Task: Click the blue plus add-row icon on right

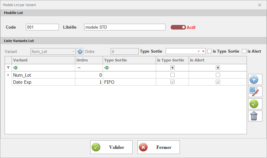Action: click(254, 80)
